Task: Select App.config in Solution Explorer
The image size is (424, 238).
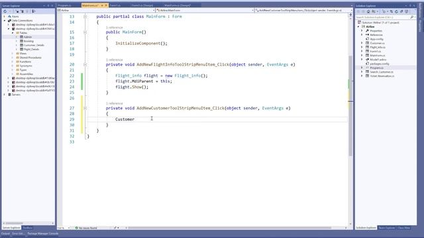Action: (x=376, y=39)
